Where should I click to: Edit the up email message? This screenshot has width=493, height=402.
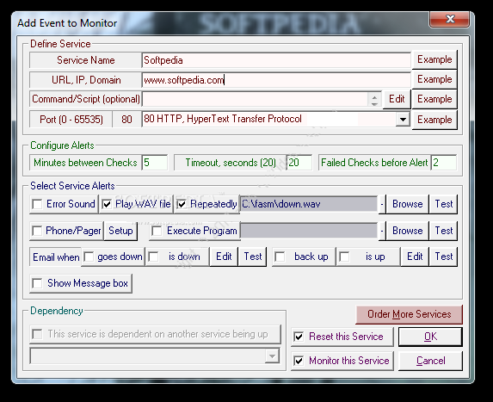415,257
